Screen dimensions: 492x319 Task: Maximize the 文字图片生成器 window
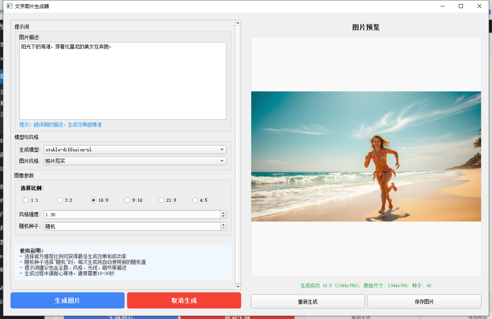pyautogui.click(x=461, y=6)
